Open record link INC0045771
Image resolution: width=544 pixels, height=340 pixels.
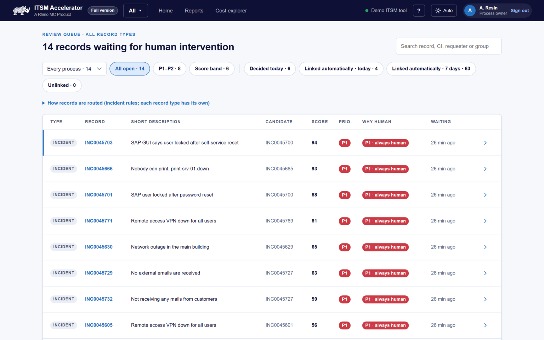click(99, 221)
